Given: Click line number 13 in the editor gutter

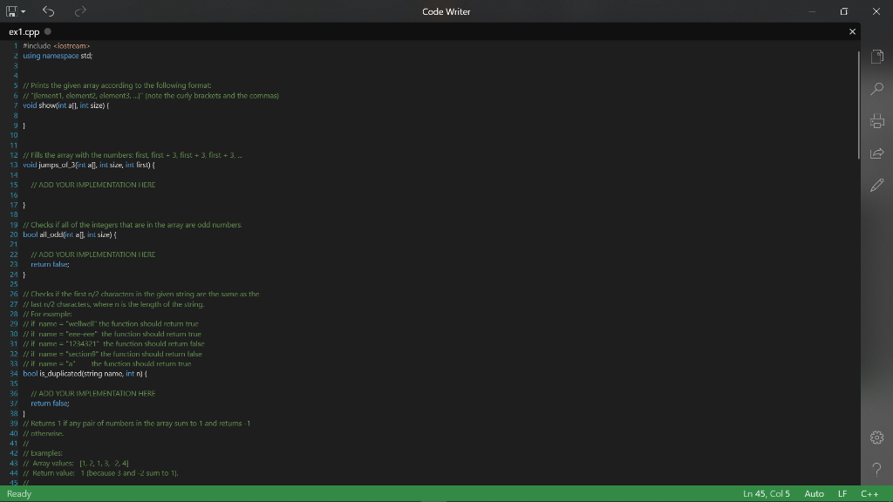Looking at the screenshot, I should point(13,165).
